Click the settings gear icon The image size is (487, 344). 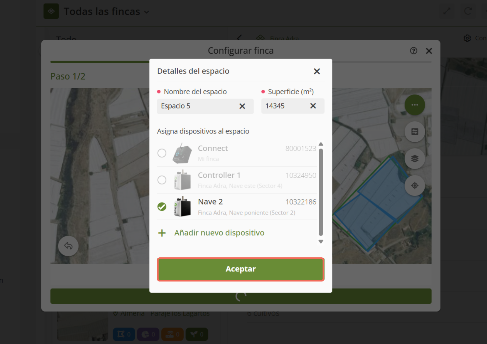467,38
